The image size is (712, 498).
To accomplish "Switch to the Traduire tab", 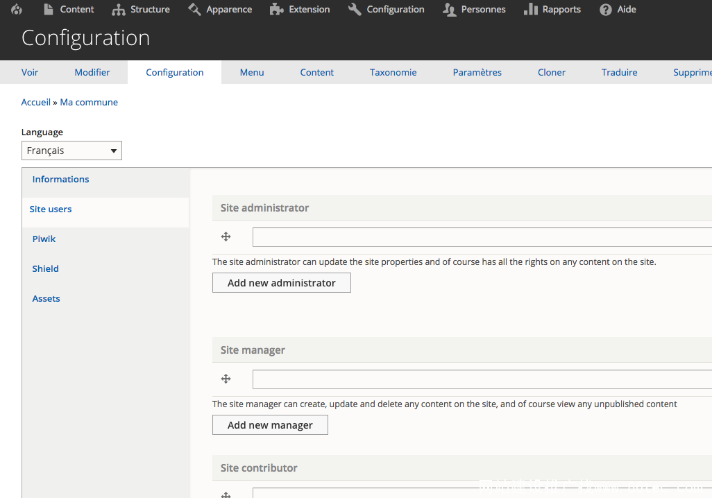I will [x=620, y=72].
